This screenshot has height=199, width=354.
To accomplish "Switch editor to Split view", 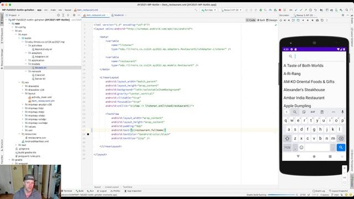I will [261, 20].
